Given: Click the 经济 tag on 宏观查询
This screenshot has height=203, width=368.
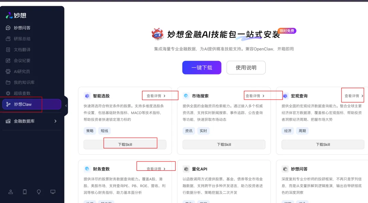Looking at the screenshot, I should click(288, 131).
